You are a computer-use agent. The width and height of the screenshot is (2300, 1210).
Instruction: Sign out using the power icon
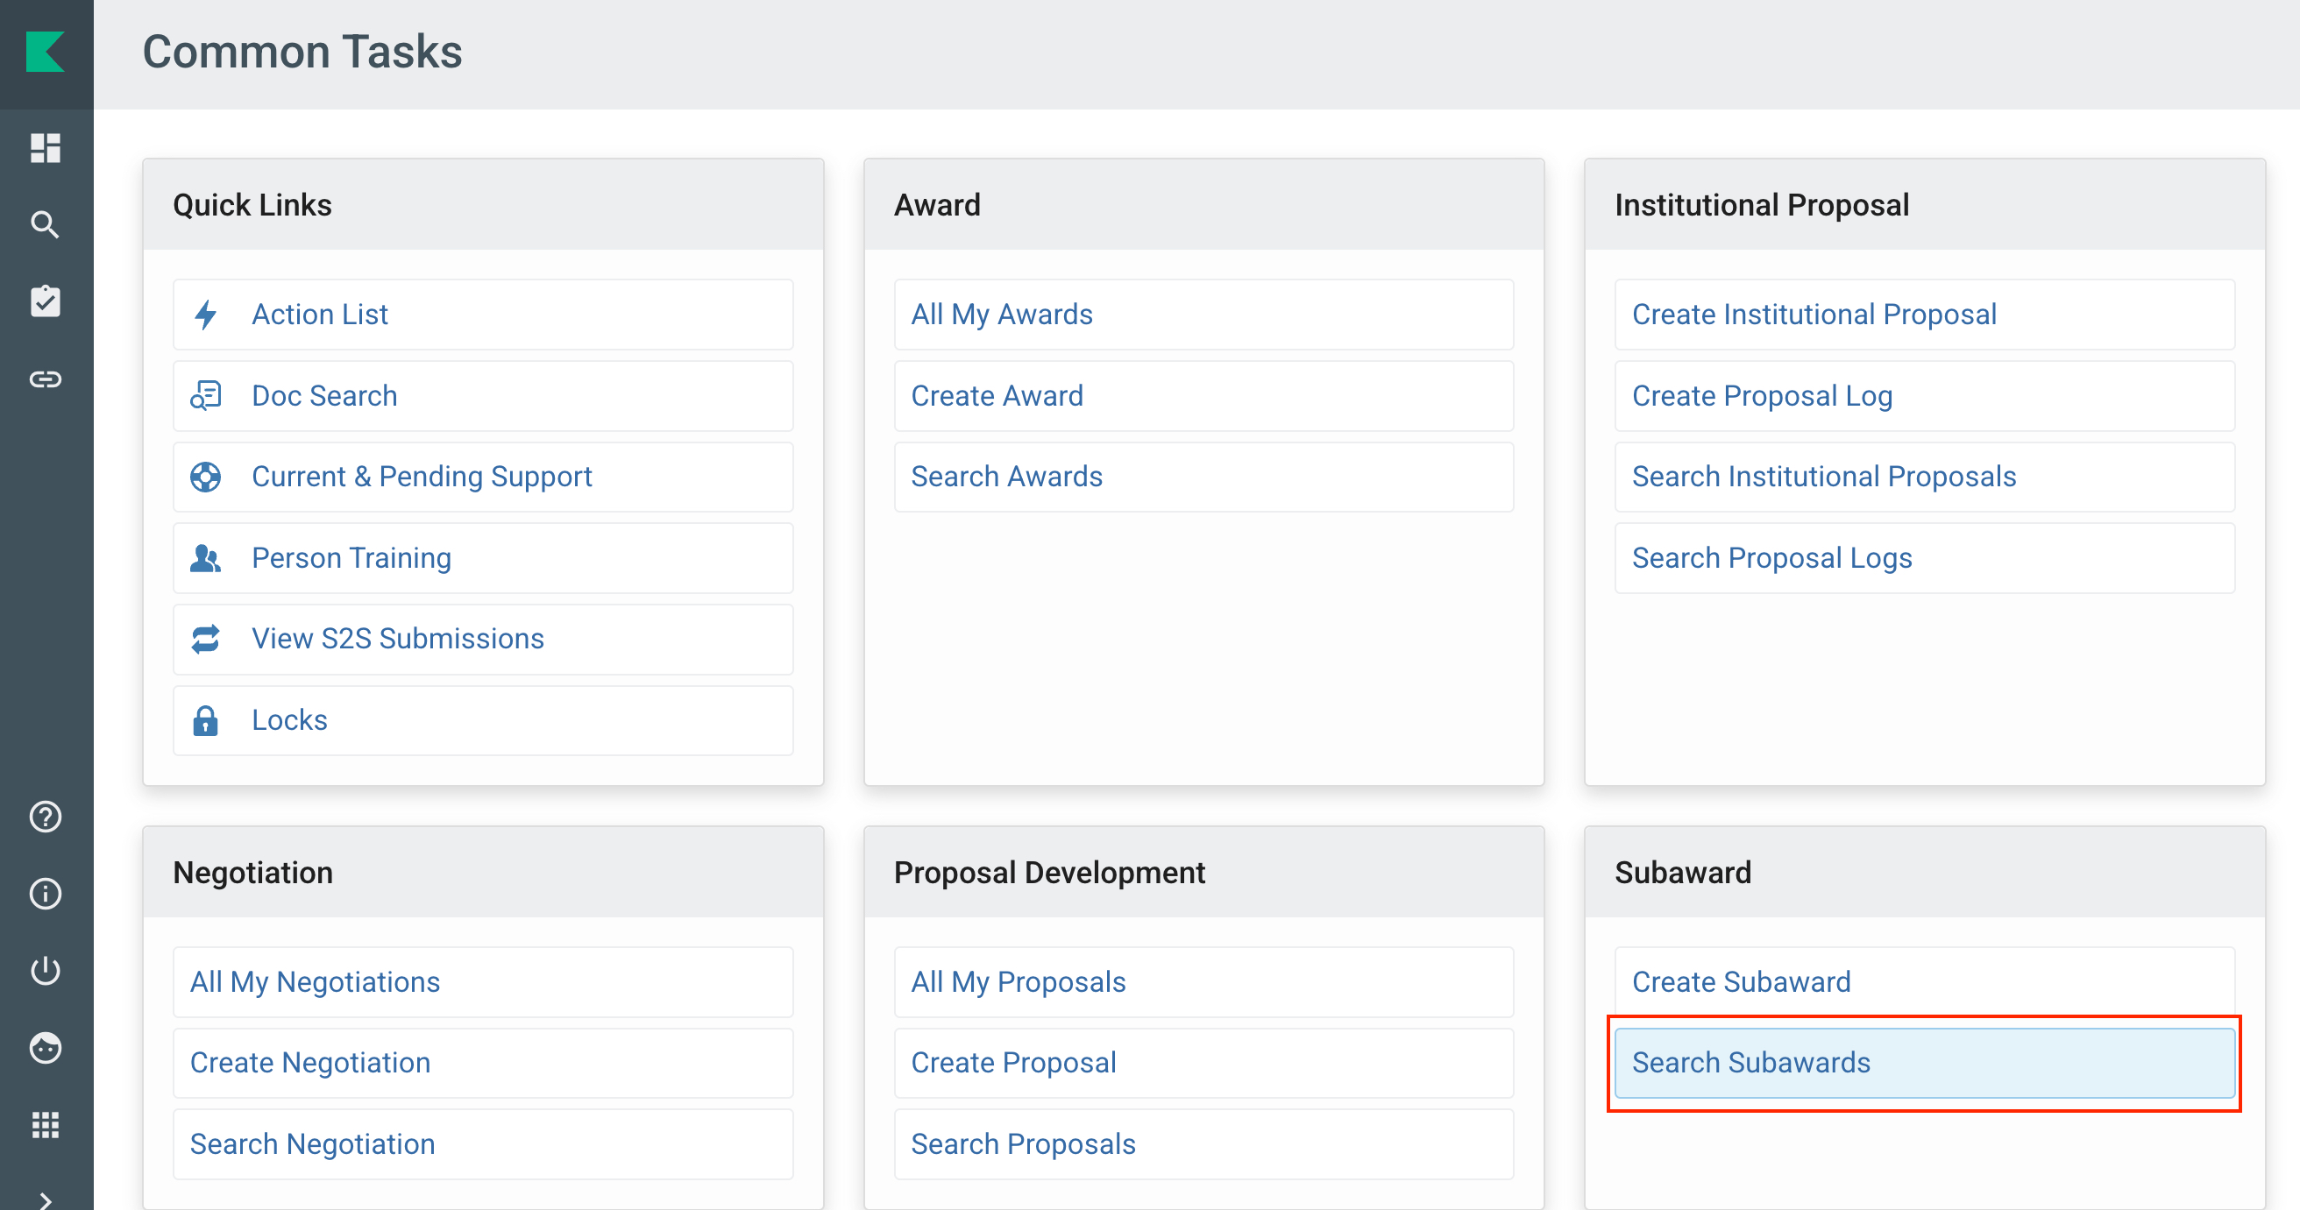pyautogui.click(x=46, y=971)
